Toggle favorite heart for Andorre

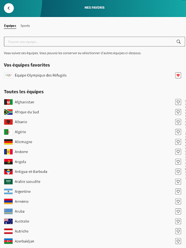(178, 152)
